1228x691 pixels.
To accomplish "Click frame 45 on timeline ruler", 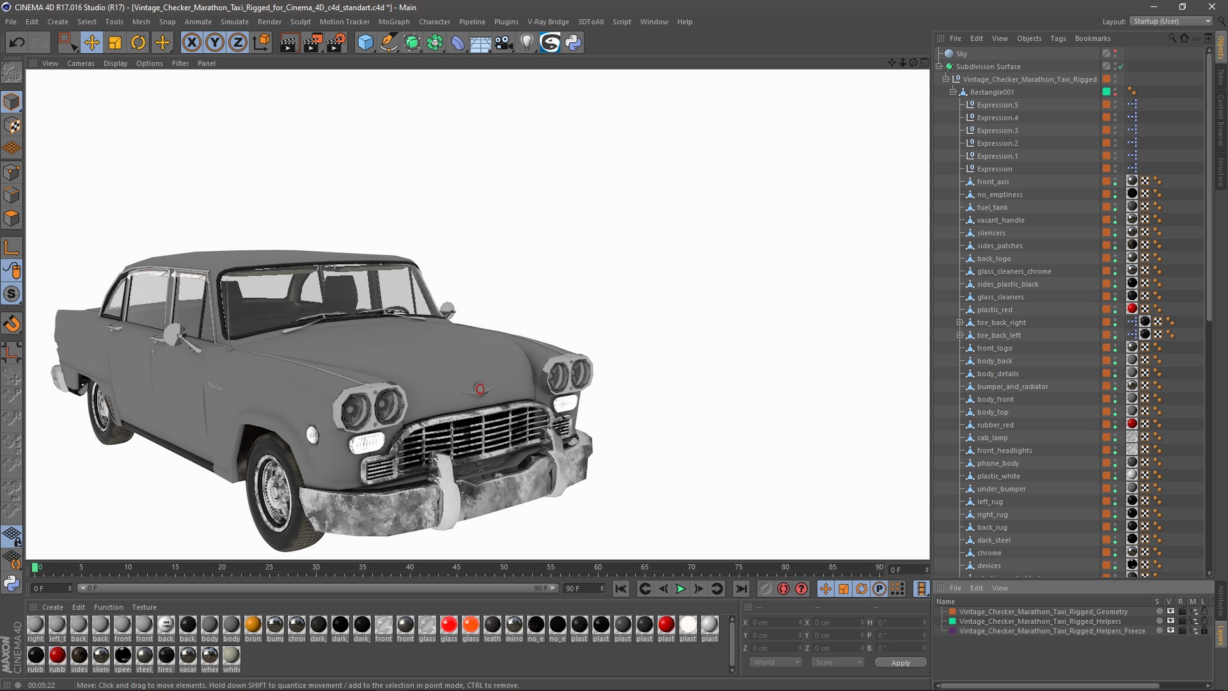I will click(457, 568).
